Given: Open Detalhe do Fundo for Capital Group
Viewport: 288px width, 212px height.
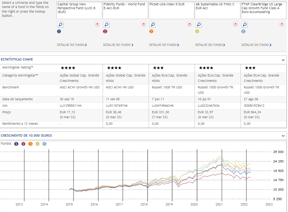Looking at the screenshot, I should pos(72,45).
